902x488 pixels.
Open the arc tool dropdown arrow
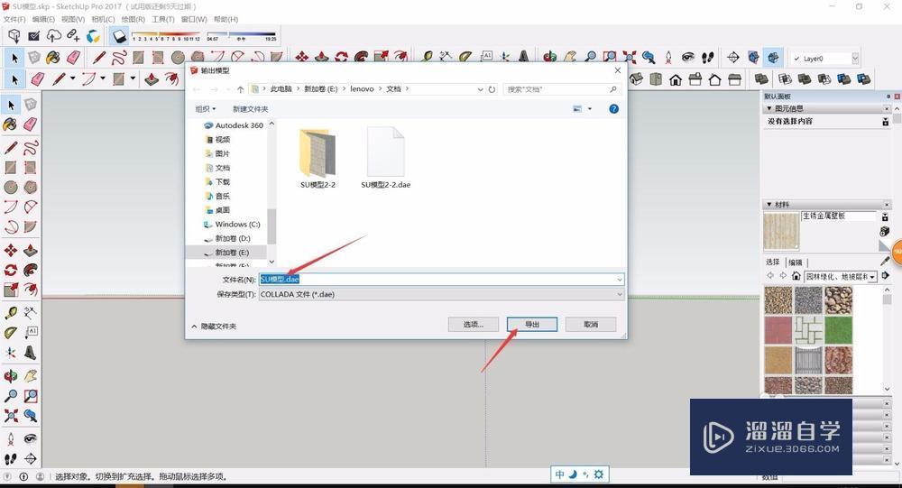[x=103, y=78]
